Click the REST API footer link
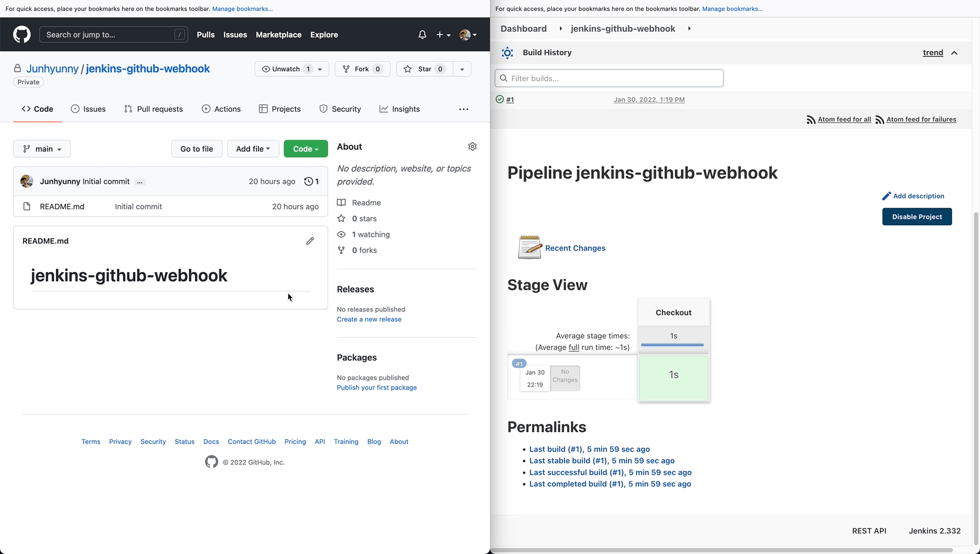Screen dimensions: 980x554 869,531
